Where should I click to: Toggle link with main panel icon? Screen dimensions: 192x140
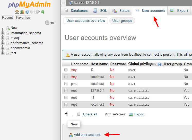(x=52, y=23)
